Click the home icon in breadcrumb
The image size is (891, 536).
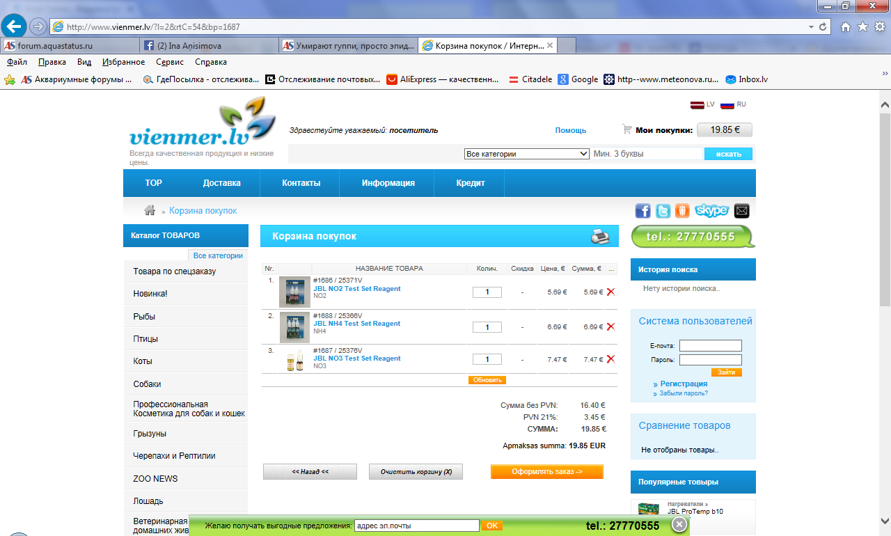(150, 210)
